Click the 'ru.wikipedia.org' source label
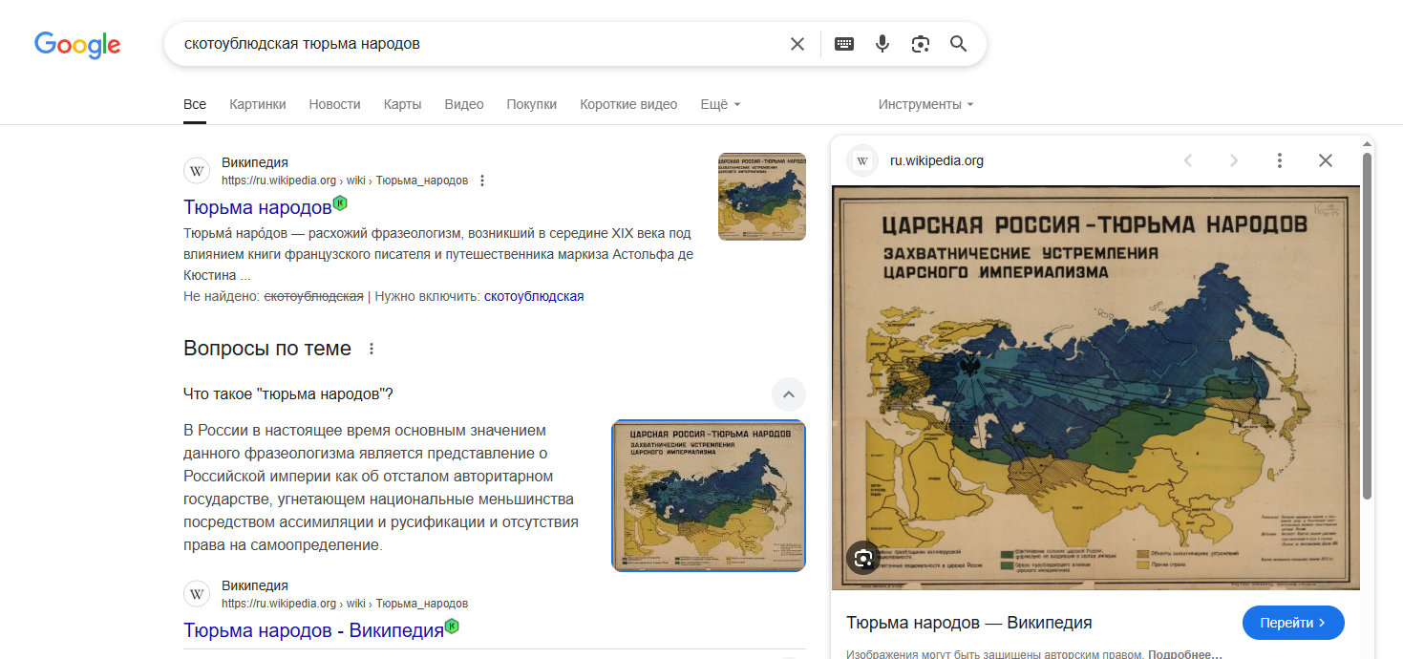1403x659 pixels. [937, 160]
